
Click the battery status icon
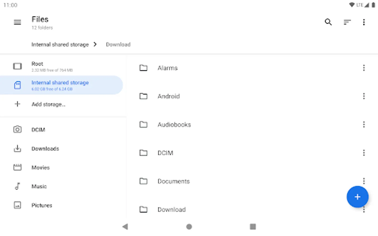tap(373, 5)
